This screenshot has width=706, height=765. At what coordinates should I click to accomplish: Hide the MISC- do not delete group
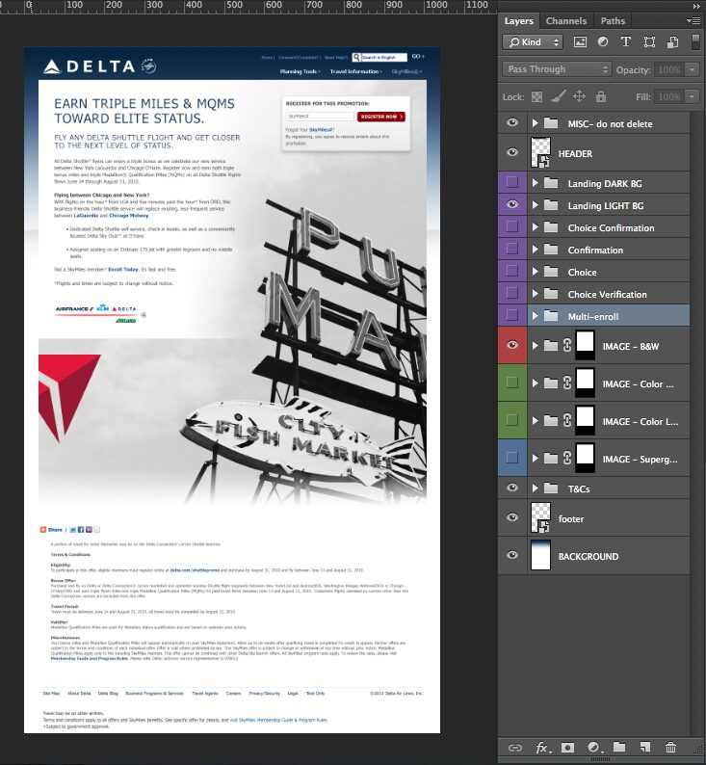pyautogui.click(x=512, y=122)
